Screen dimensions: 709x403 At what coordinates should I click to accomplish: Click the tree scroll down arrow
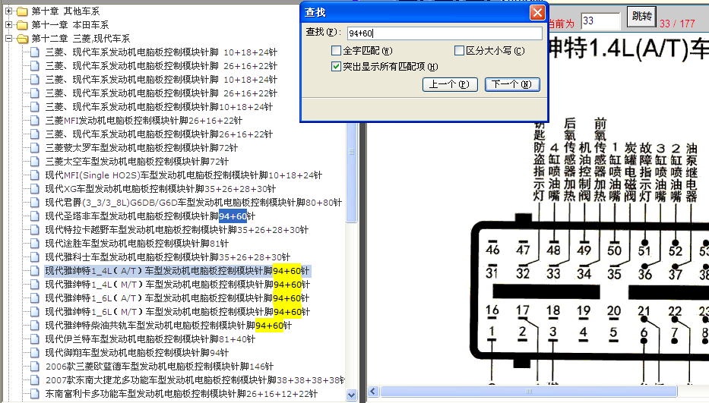pyautogui.click(x=351, y=395)
